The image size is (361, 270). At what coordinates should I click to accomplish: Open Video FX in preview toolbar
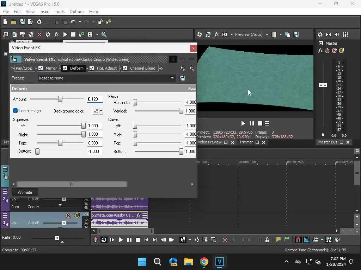(x=216, y=34)
